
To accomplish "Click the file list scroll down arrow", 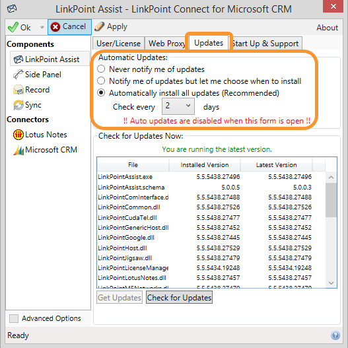I will 331,283.
